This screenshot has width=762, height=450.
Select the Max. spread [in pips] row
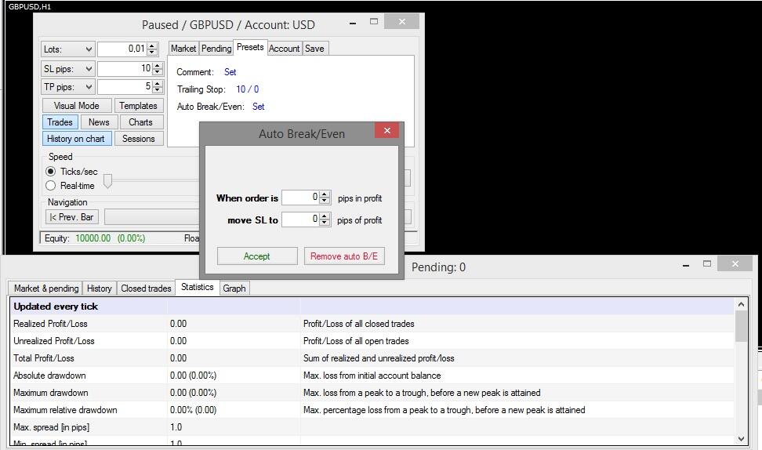click(372, 427)
